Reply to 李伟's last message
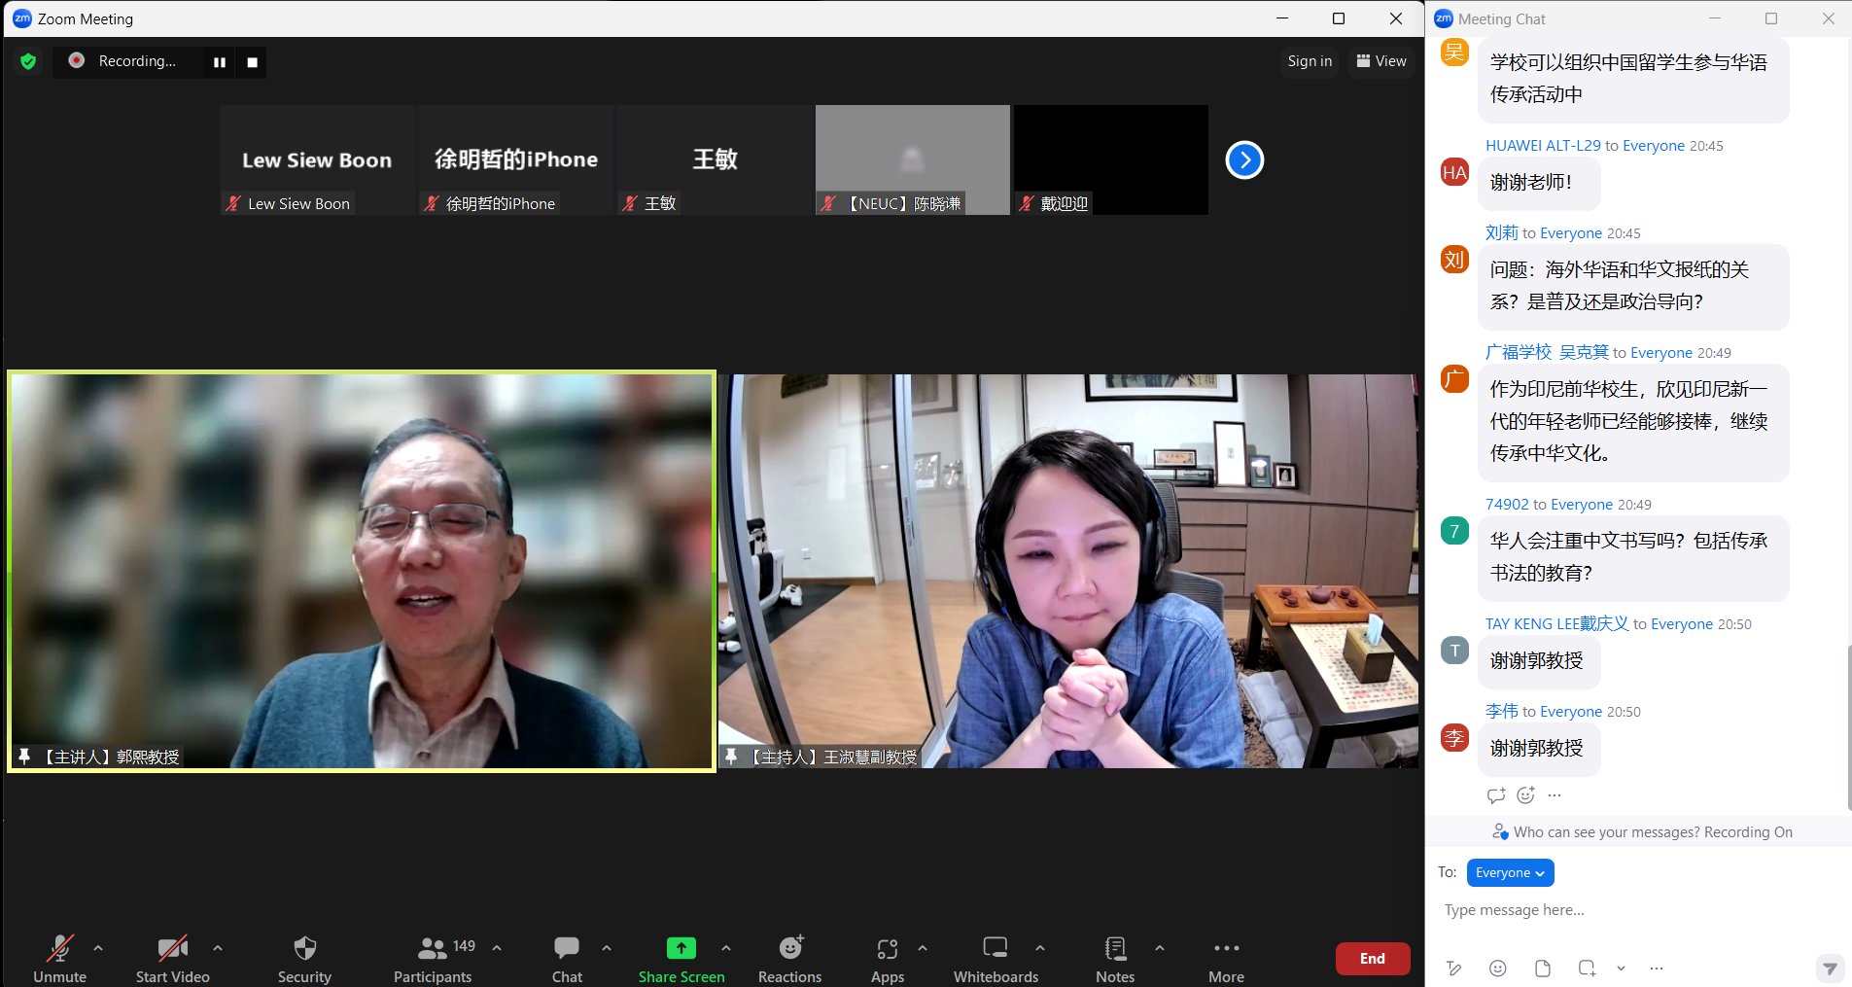Viewport: 1852px width, 987px height. (1496, 795)
